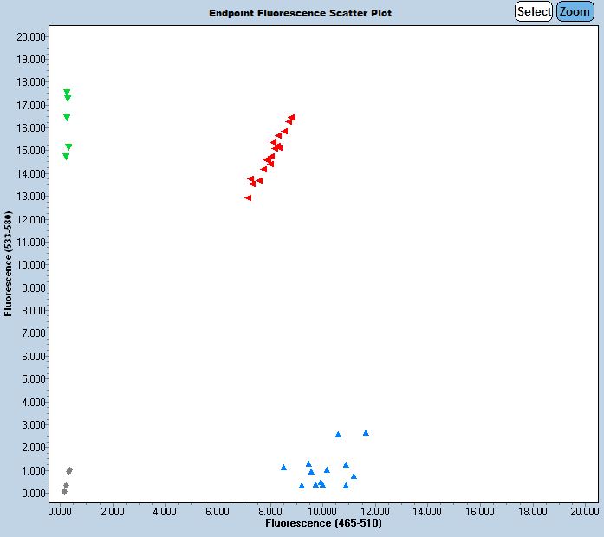Screen dimensions: 604x537
Task: Click the topmost green triangle data point
Action: [x=67, y=92]
